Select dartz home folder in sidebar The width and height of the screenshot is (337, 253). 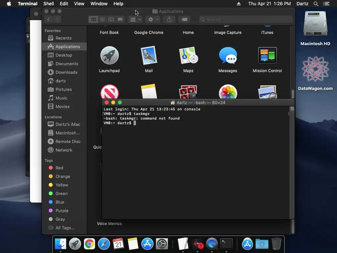point(64,81)
